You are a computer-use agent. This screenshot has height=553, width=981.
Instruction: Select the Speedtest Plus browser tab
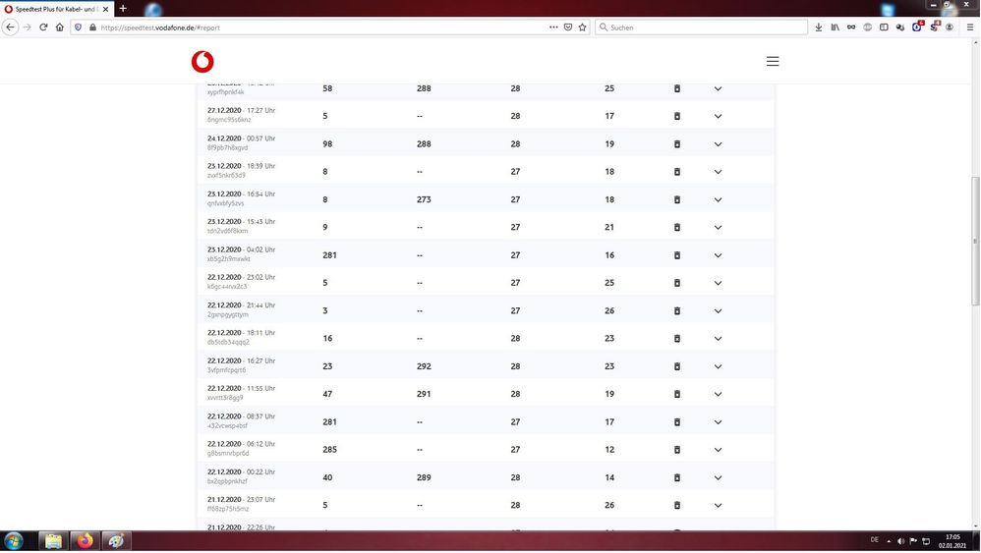[x=56, y=9]
